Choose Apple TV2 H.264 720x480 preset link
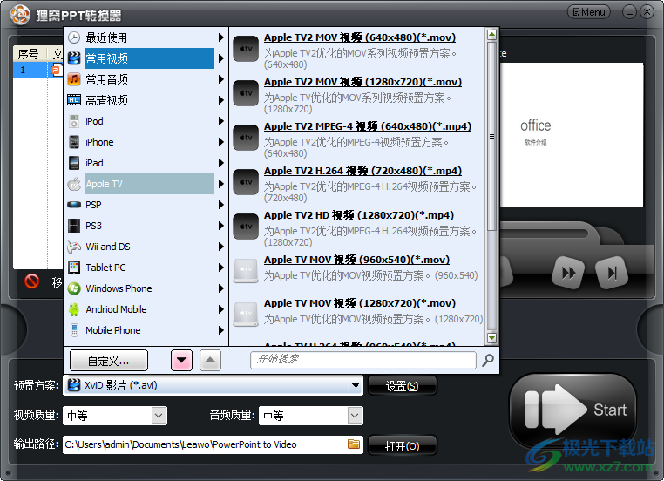664x481 pixels. coord(362,171)
